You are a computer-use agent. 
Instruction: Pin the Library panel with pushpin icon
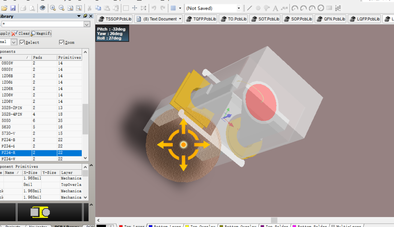coord(85,16)
